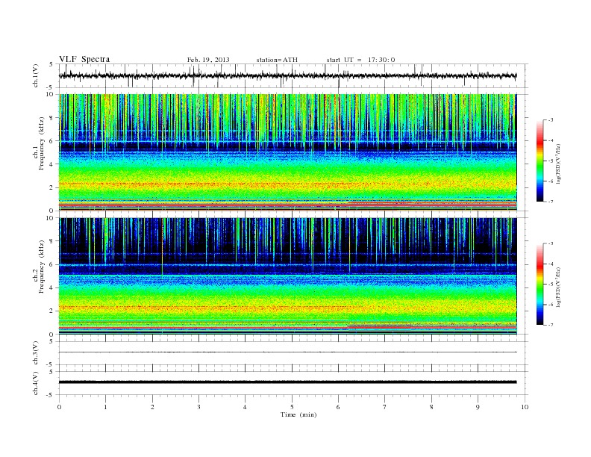Click the "7" tick on the time axis
Image resolution: width=591 pixels, height=457 pixels.
(x=385, y=407)
